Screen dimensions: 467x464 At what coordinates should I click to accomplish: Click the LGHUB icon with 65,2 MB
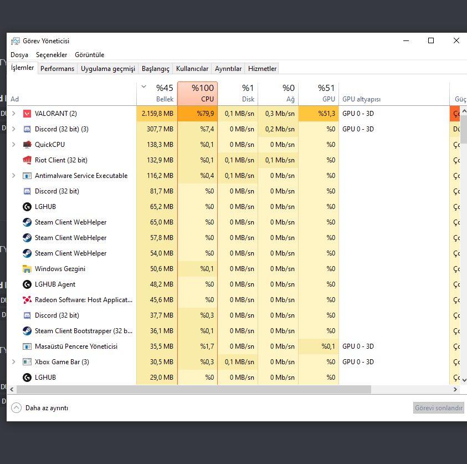[x=27, y=207]
